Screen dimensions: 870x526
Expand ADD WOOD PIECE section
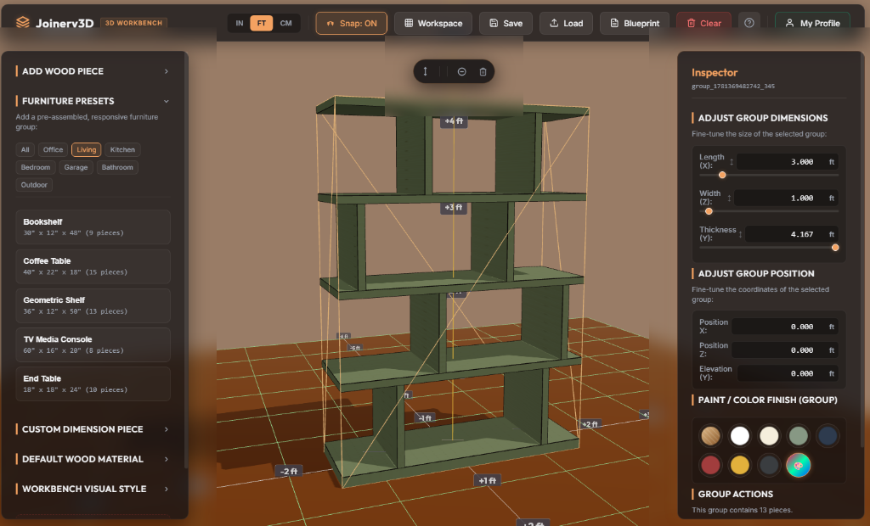click(93, 71)
